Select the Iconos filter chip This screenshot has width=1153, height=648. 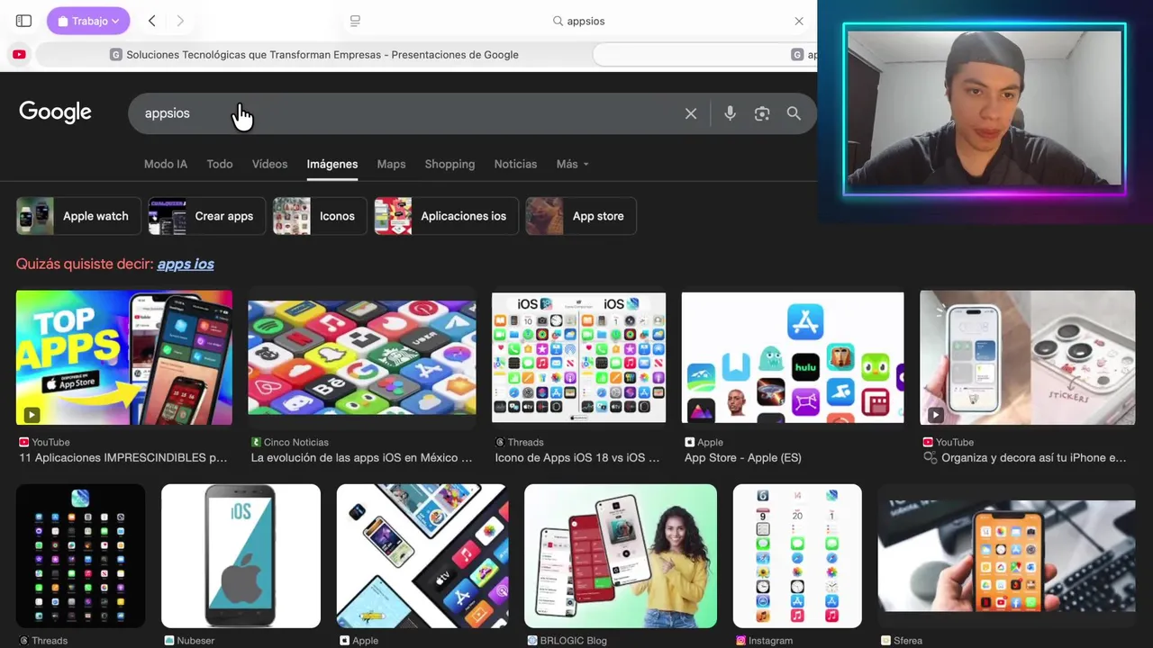(x=320, y=216)
